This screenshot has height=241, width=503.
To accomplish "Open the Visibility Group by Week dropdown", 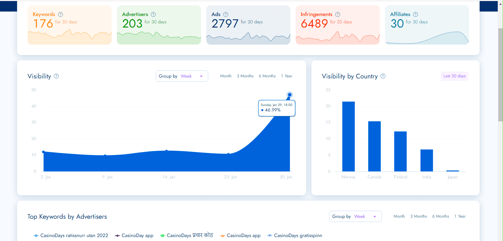I will coord(182,76).
